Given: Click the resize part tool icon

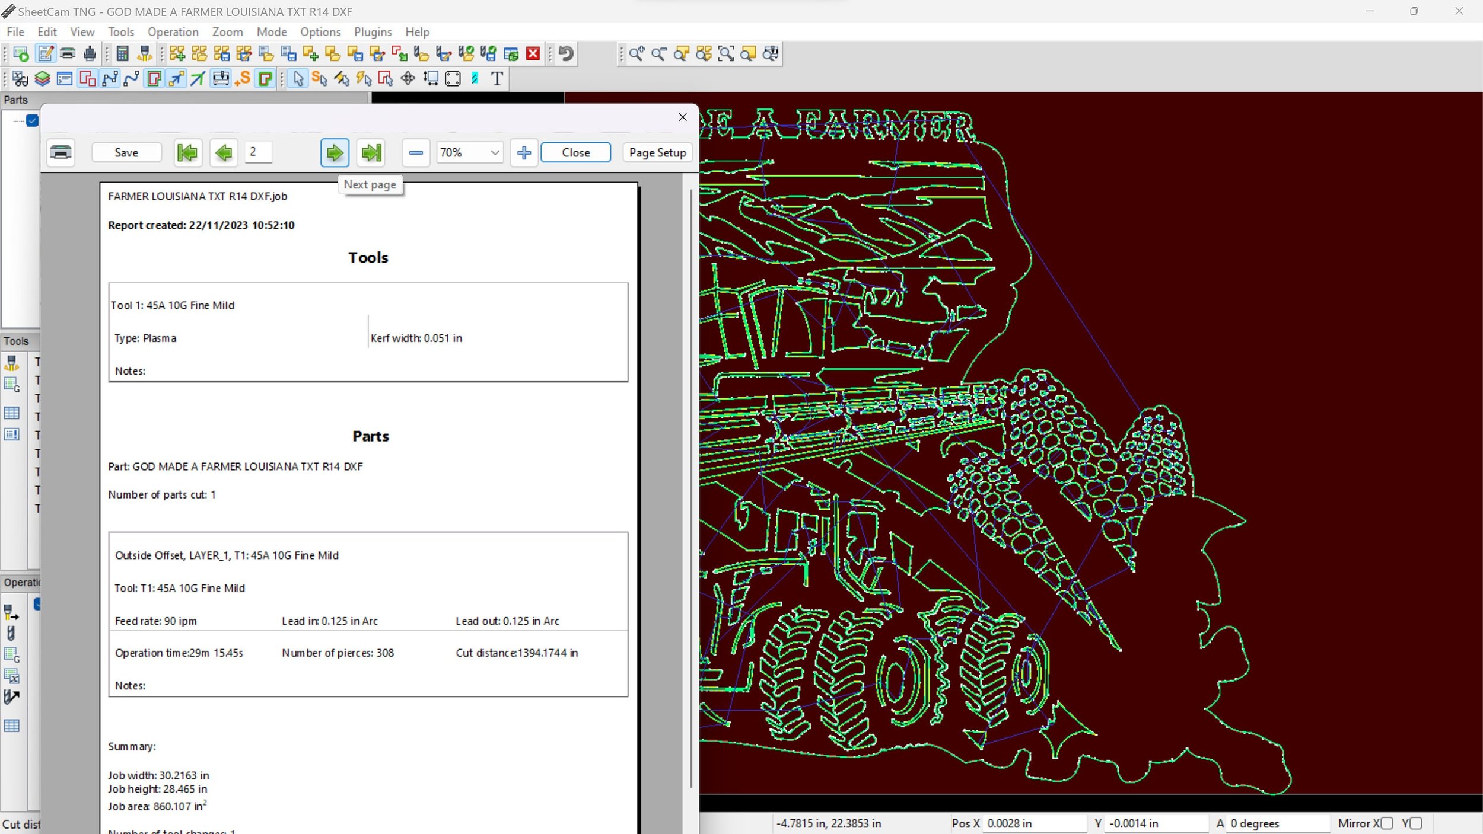Looking at the screenshot, I should pos(431,78).
